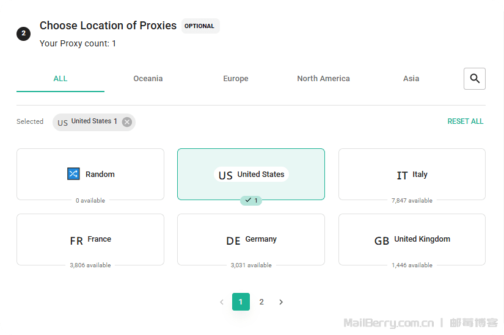
Task: Go to page 2
Action: [261, 302]
